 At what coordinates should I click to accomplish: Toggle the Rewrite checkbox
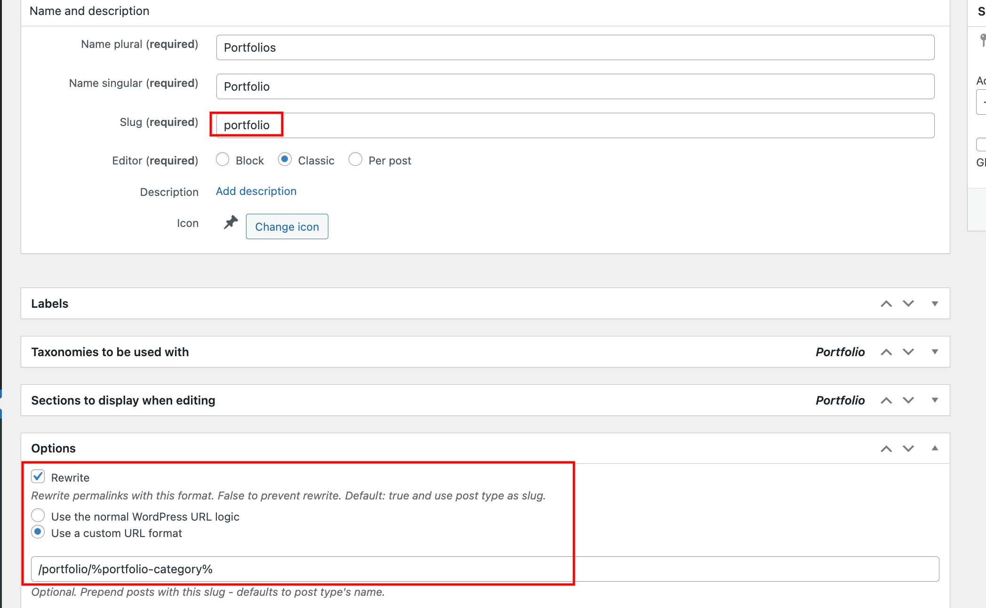tap(38, 477)
